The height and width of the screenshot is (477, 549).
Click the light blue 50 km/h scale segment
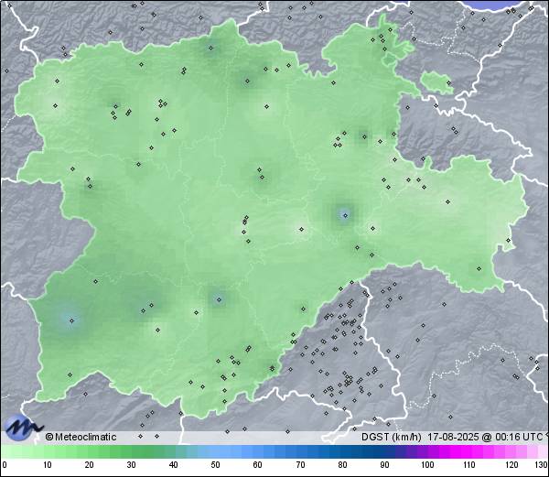point(215,451)
